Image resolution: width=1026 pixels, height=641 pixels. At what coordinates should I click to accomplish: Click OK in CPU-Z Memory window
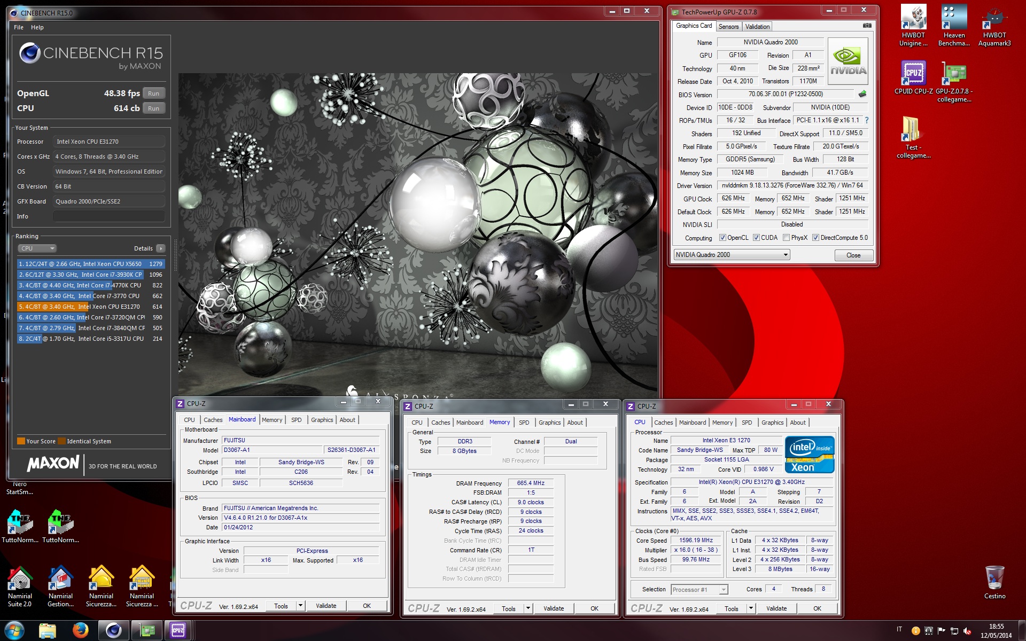594,608
